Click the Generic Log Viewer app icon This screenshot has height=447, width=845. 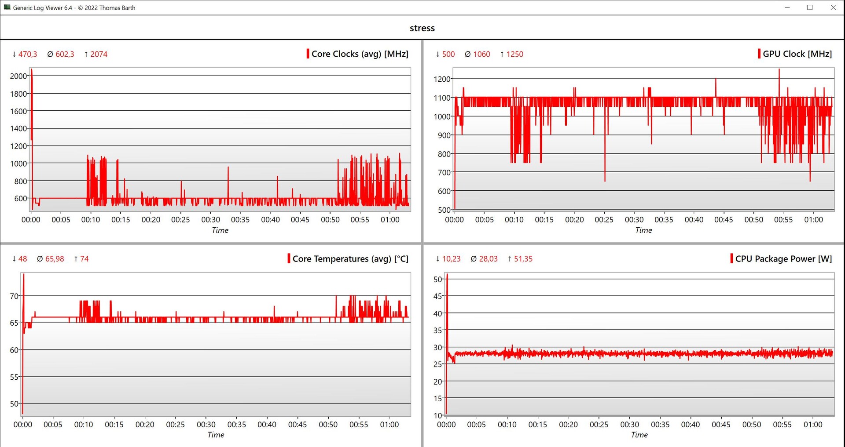tap(7, 7)
